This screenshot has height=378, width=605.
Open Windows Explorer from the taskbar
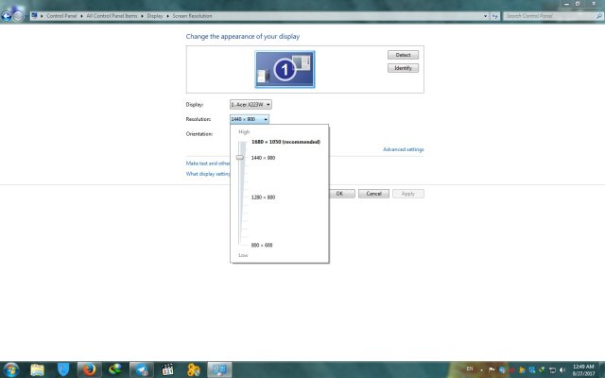(37, 369)
